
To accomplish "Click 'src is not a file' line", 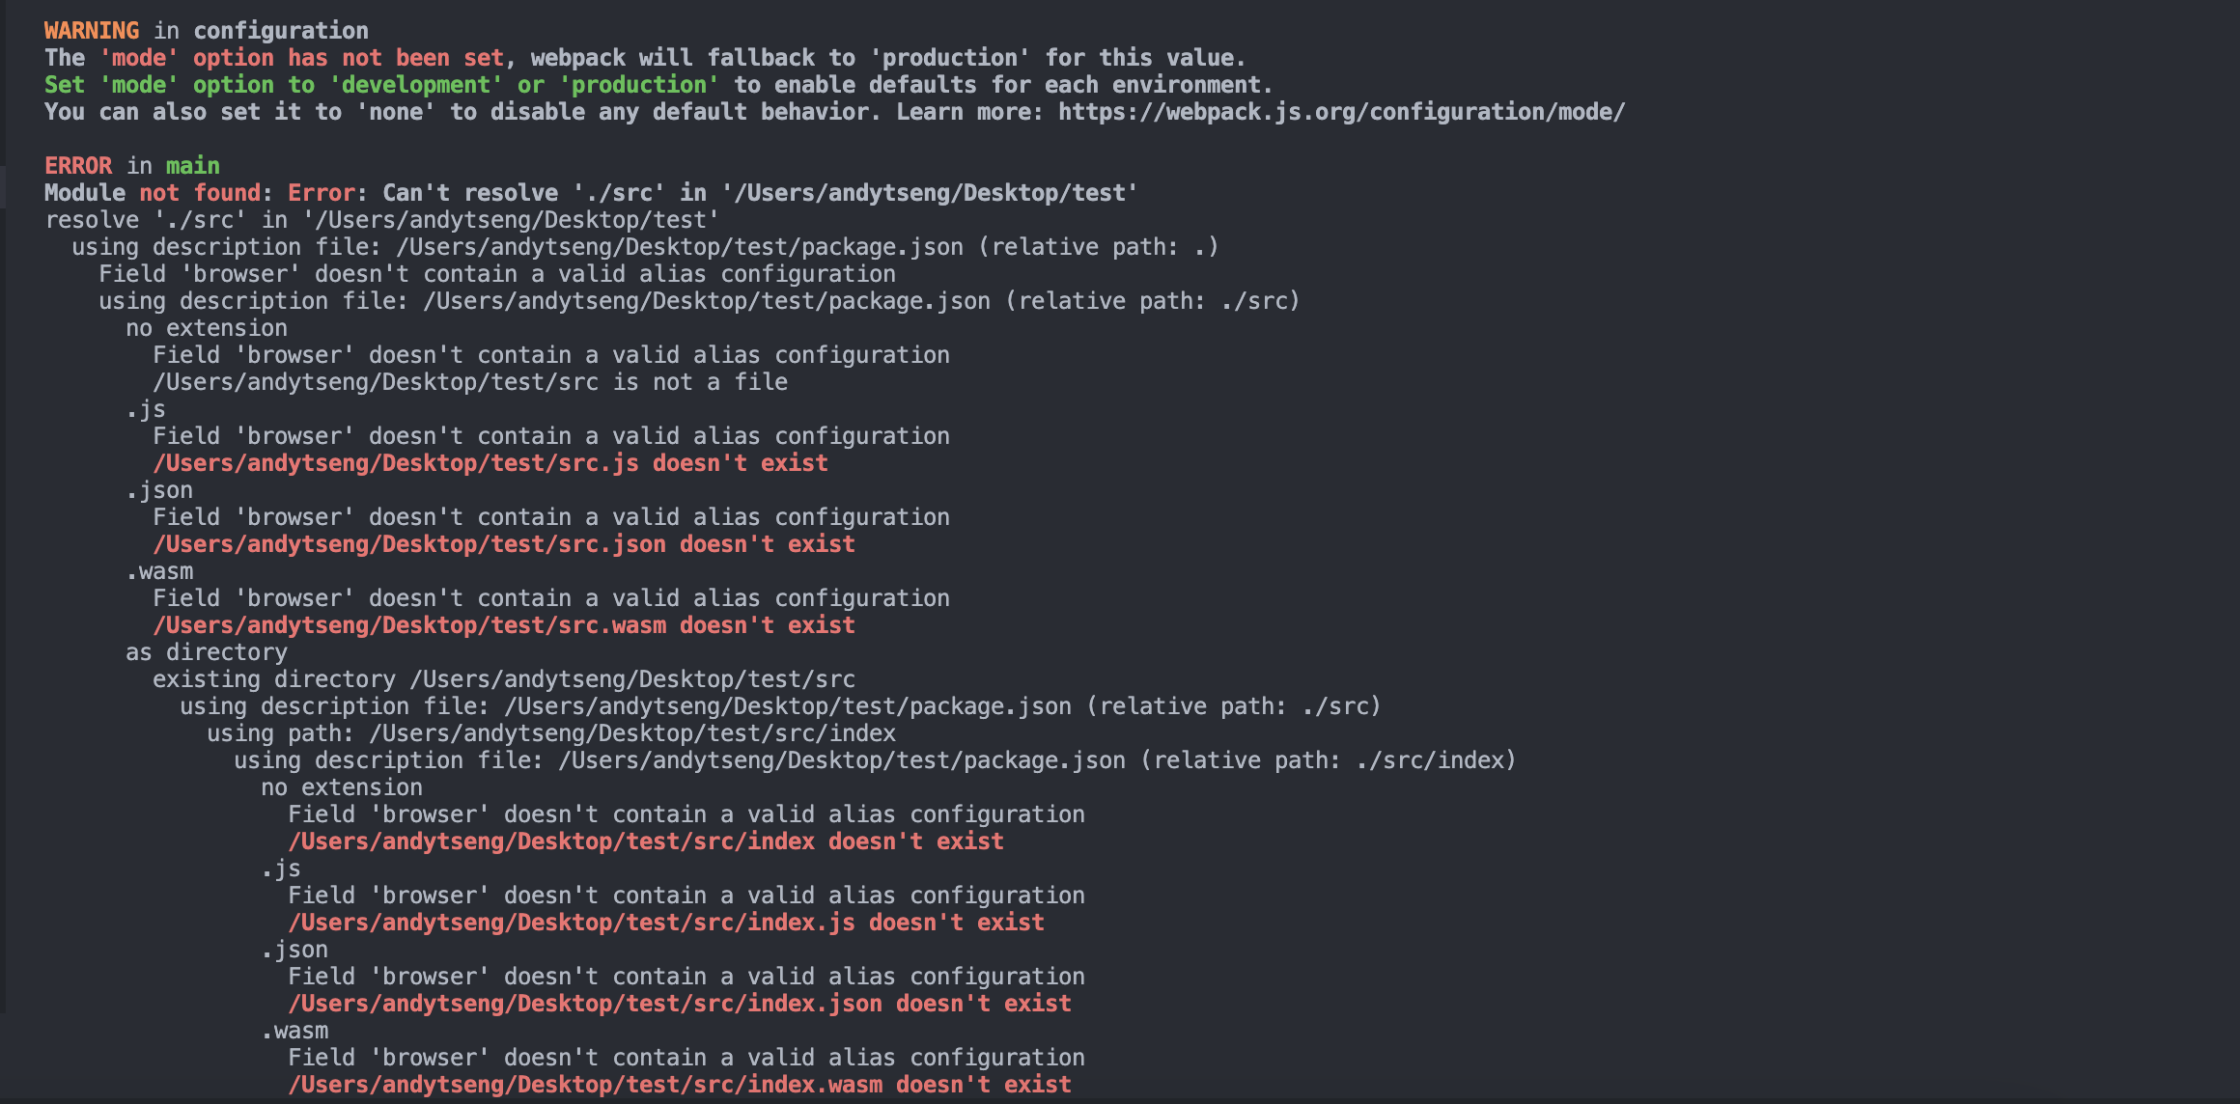I will pyautogui.click(x=470, y=382).
